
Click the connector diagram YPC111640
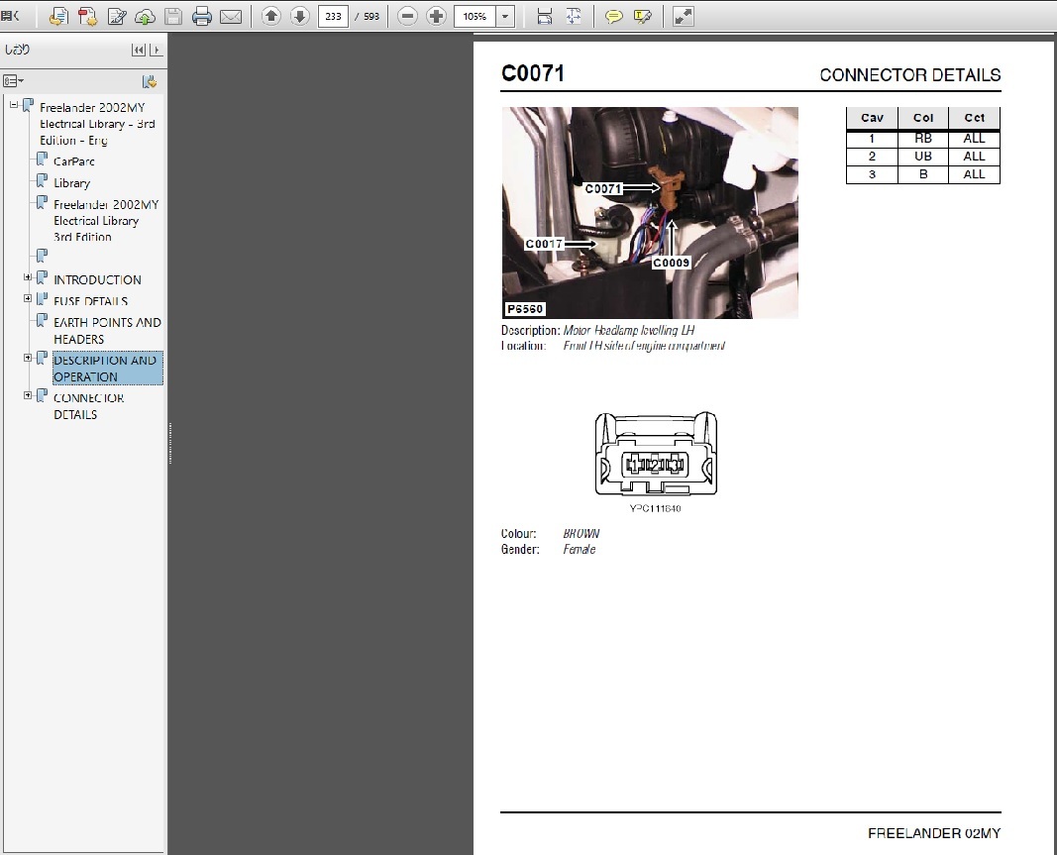click(655, 454)
